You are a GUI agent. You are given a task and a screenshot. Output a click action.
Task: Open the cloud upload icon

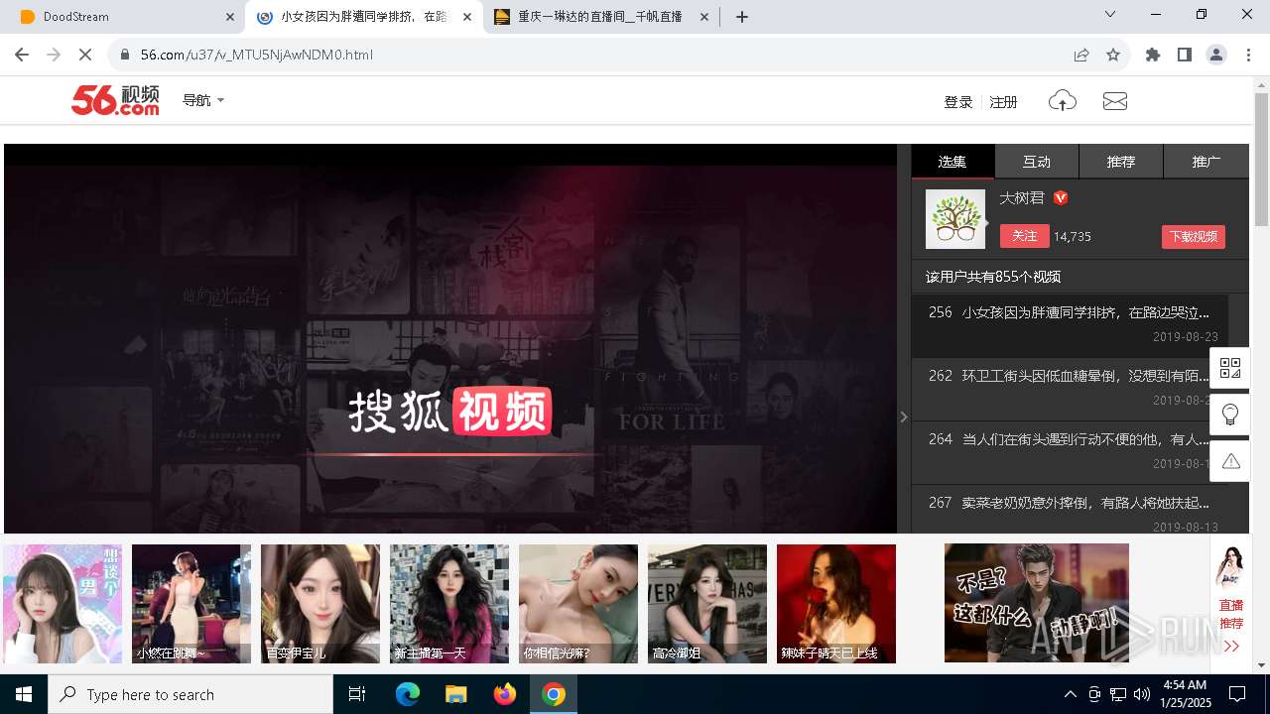tap(1063, 100)
